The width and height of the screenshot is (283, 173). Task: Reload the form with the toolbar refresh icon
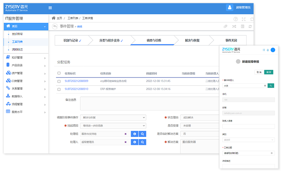point(250,27)
